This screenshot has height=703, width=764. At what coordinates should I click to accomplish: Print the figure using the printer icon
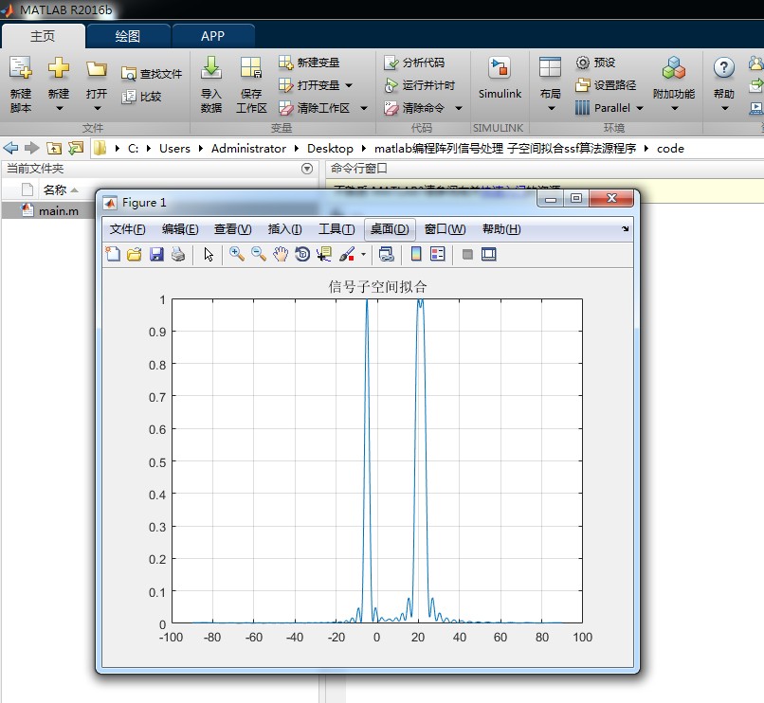point(178,254)
